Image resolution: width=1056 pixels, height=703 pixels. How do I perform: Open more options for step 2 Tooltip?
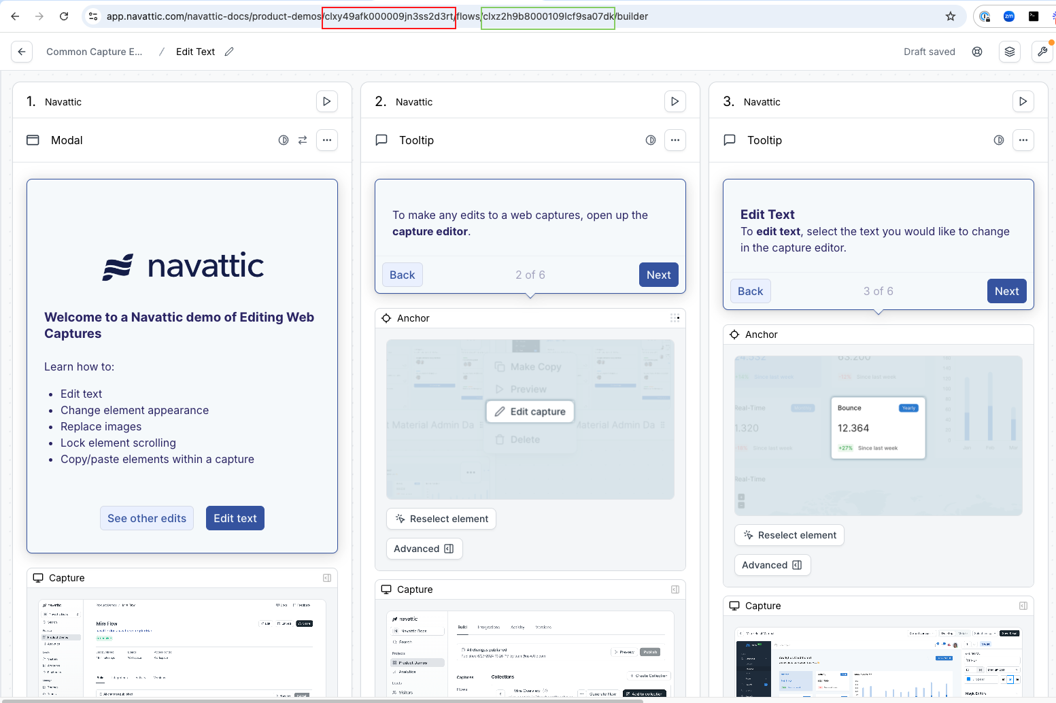point(675,140)
